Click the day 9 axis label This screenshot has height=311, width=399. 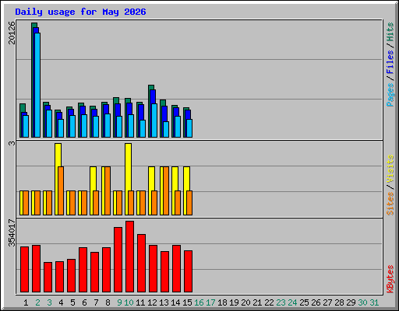(119, 302)
